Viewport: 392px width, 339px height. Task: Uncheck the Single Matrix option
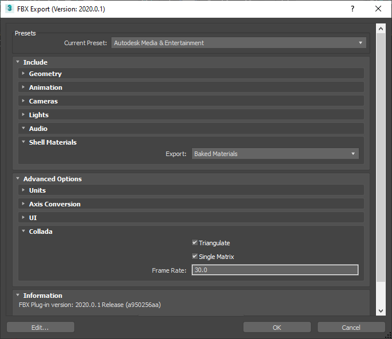195,257
